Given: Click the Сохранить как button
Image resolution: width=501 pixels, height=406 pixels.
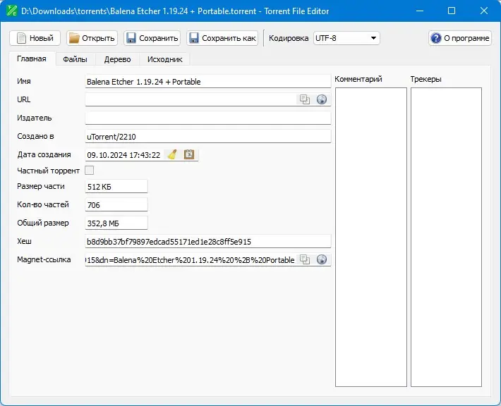Looking at the screenshot, I should [x=222, y=38].
